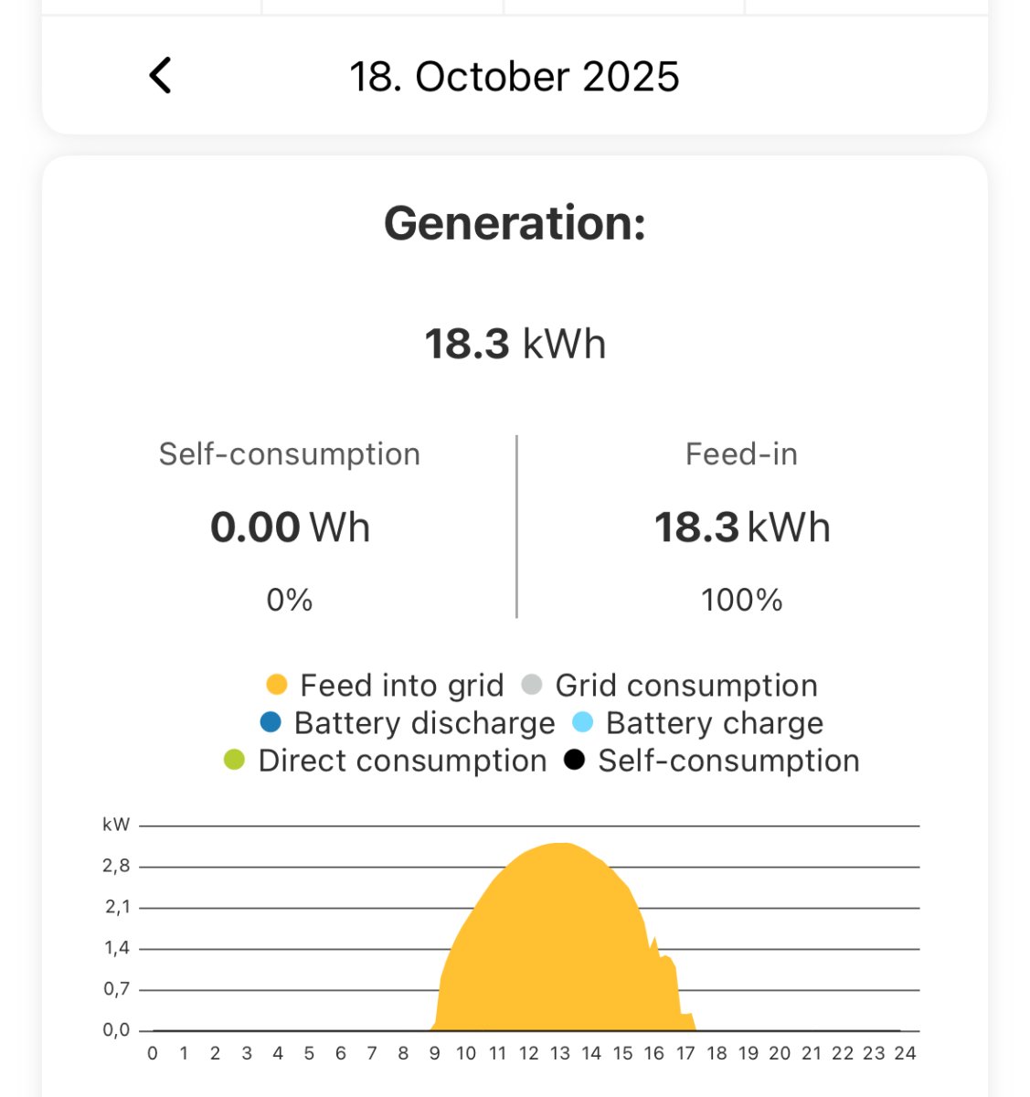Toggle the black Self-consumption legend dot
1030x1097 pixels.
[574, 760]
